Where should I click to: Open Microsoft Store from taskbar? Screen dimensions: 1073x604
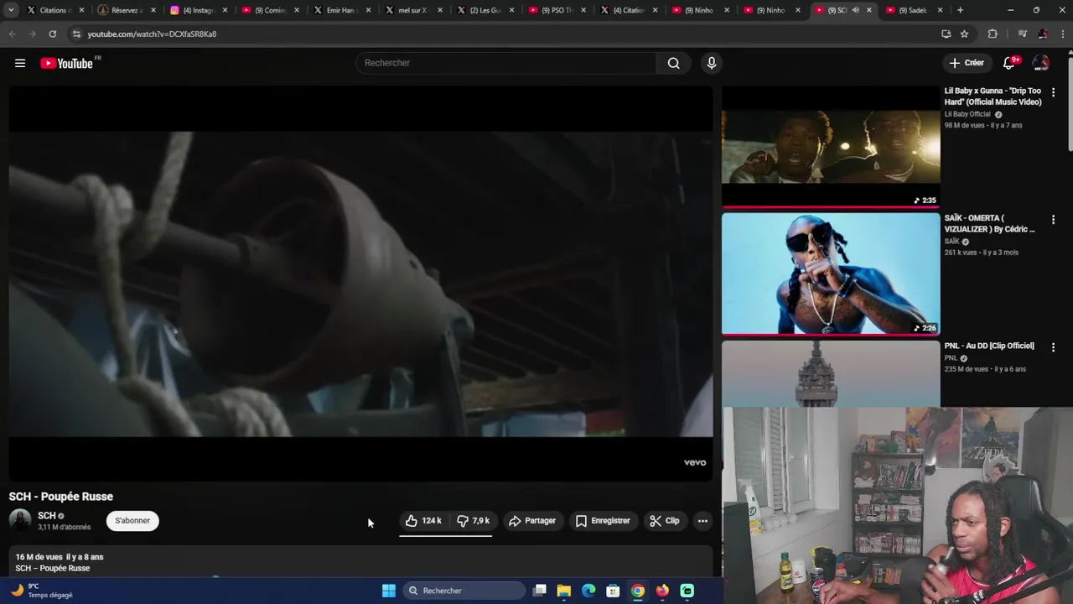(613, 591)
